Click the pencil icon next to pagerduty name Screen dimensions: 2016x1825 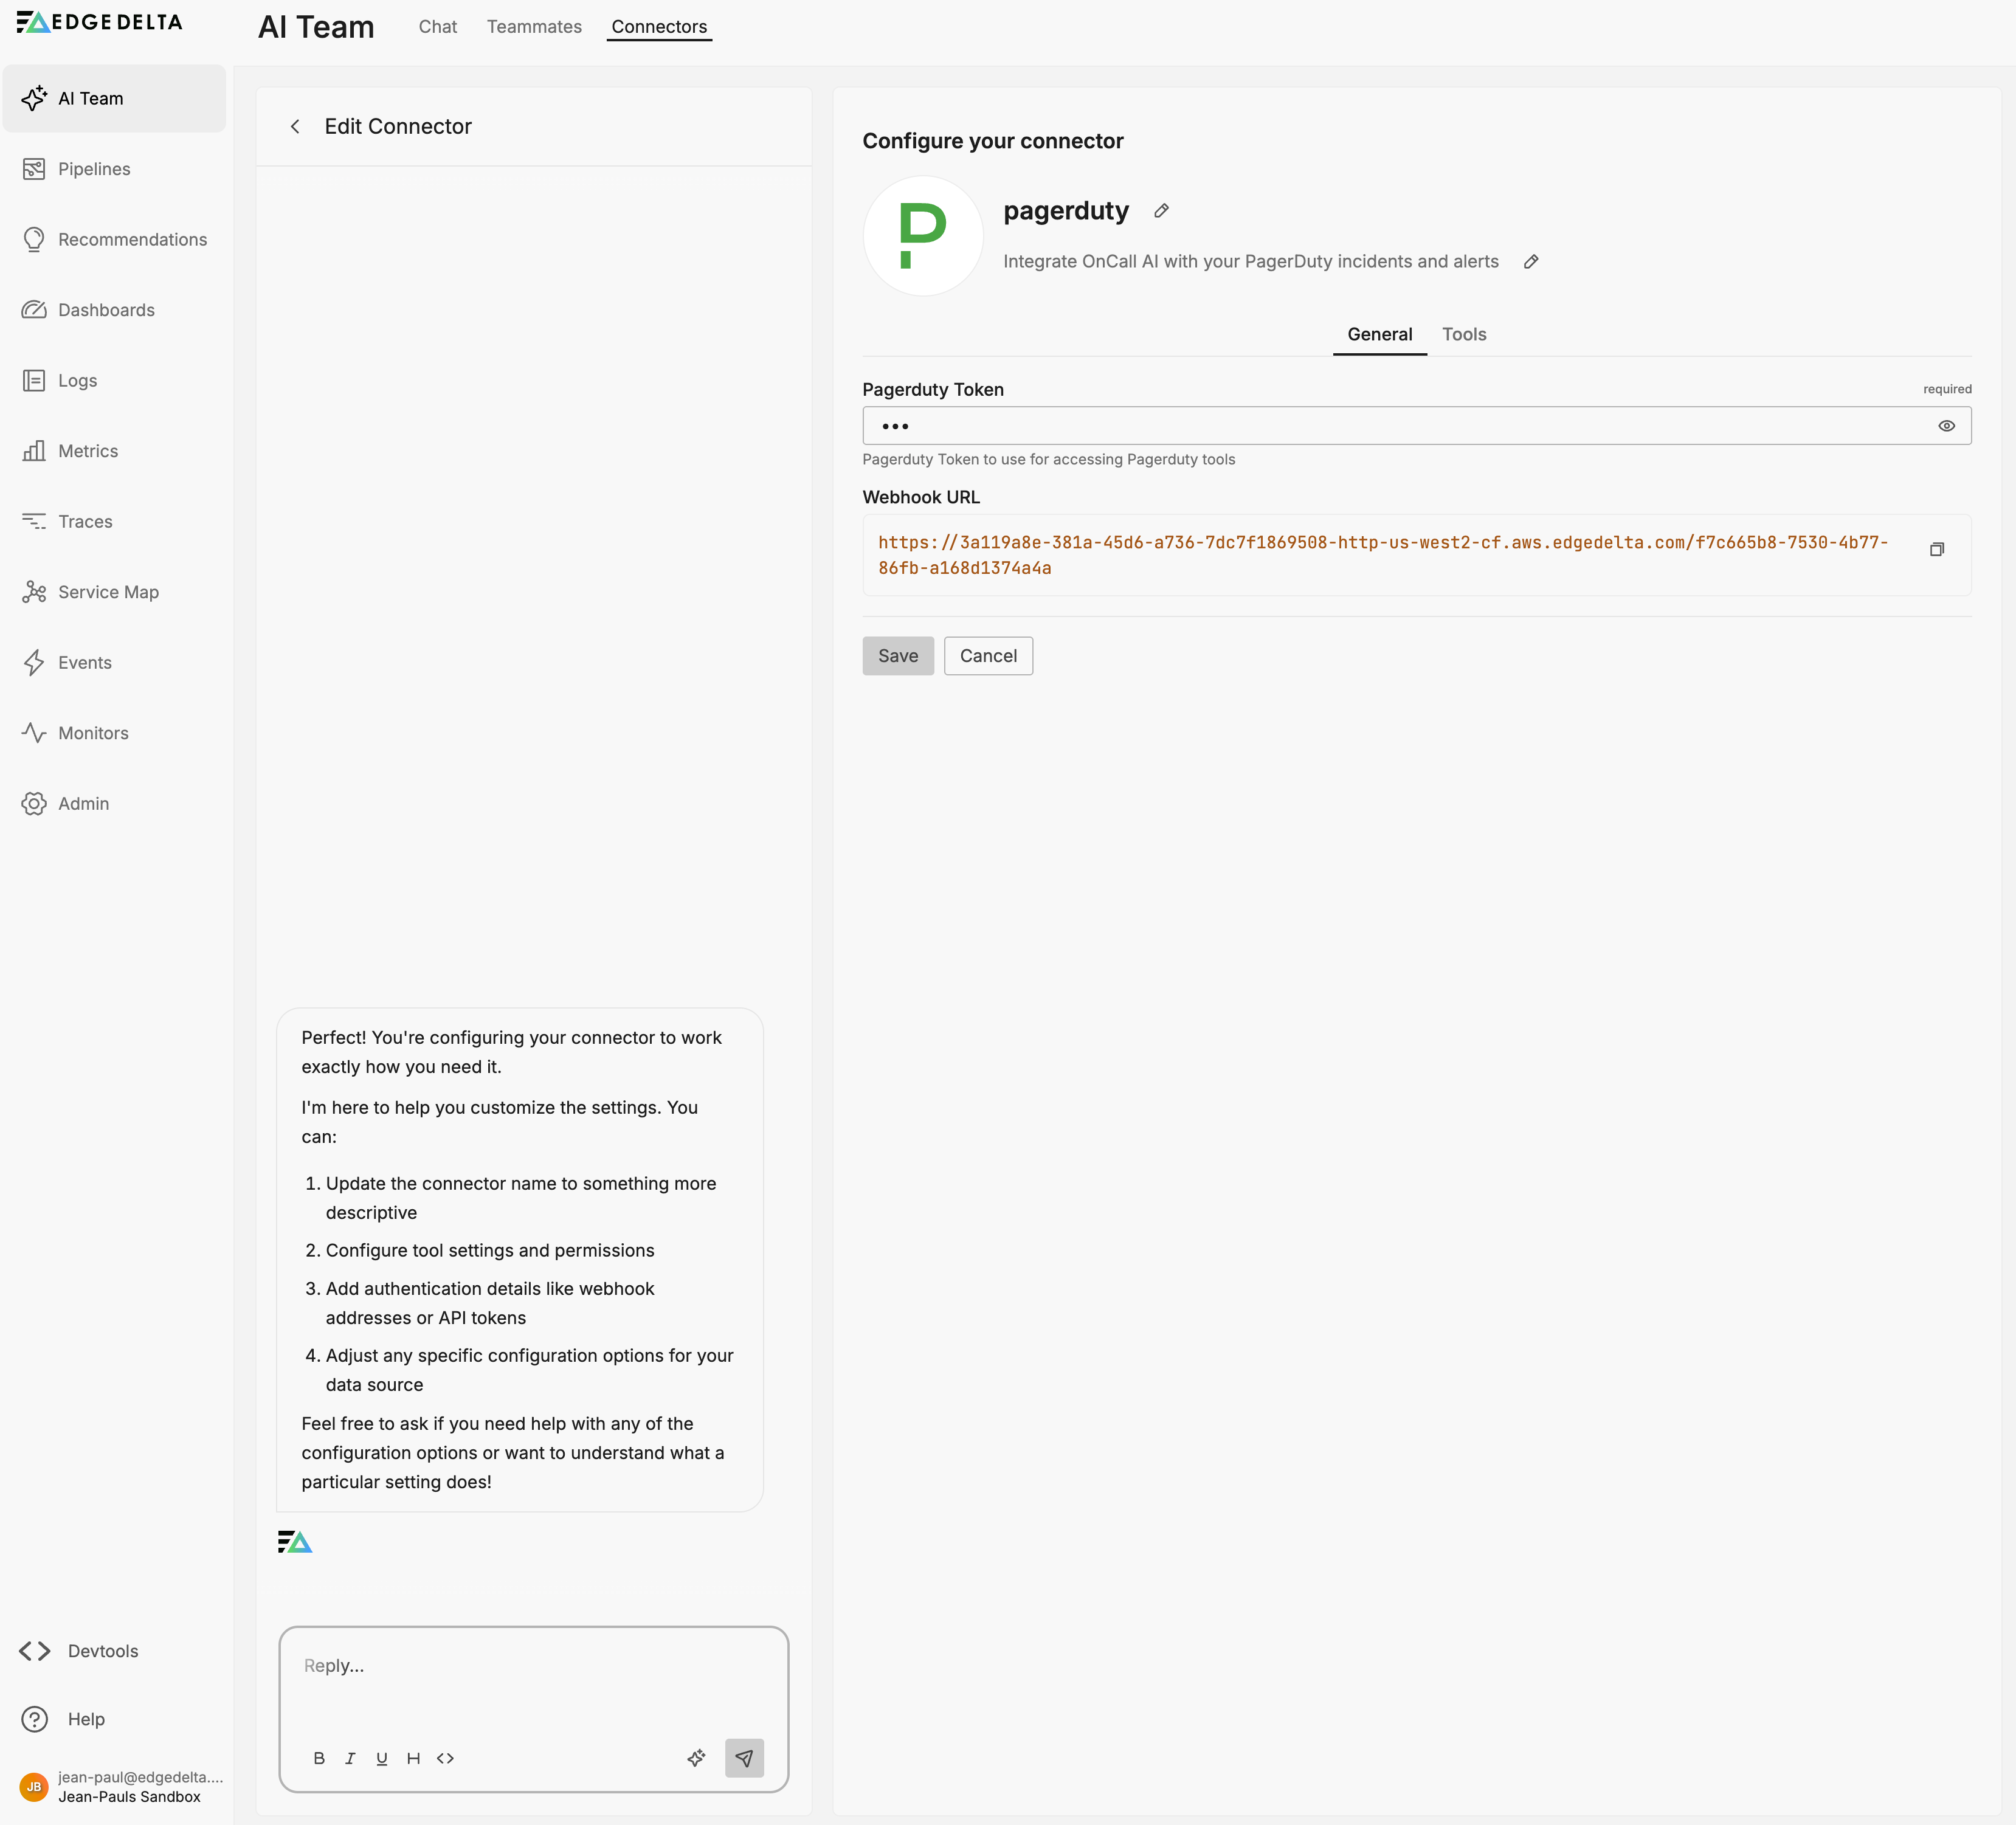tap(1161, 211)
